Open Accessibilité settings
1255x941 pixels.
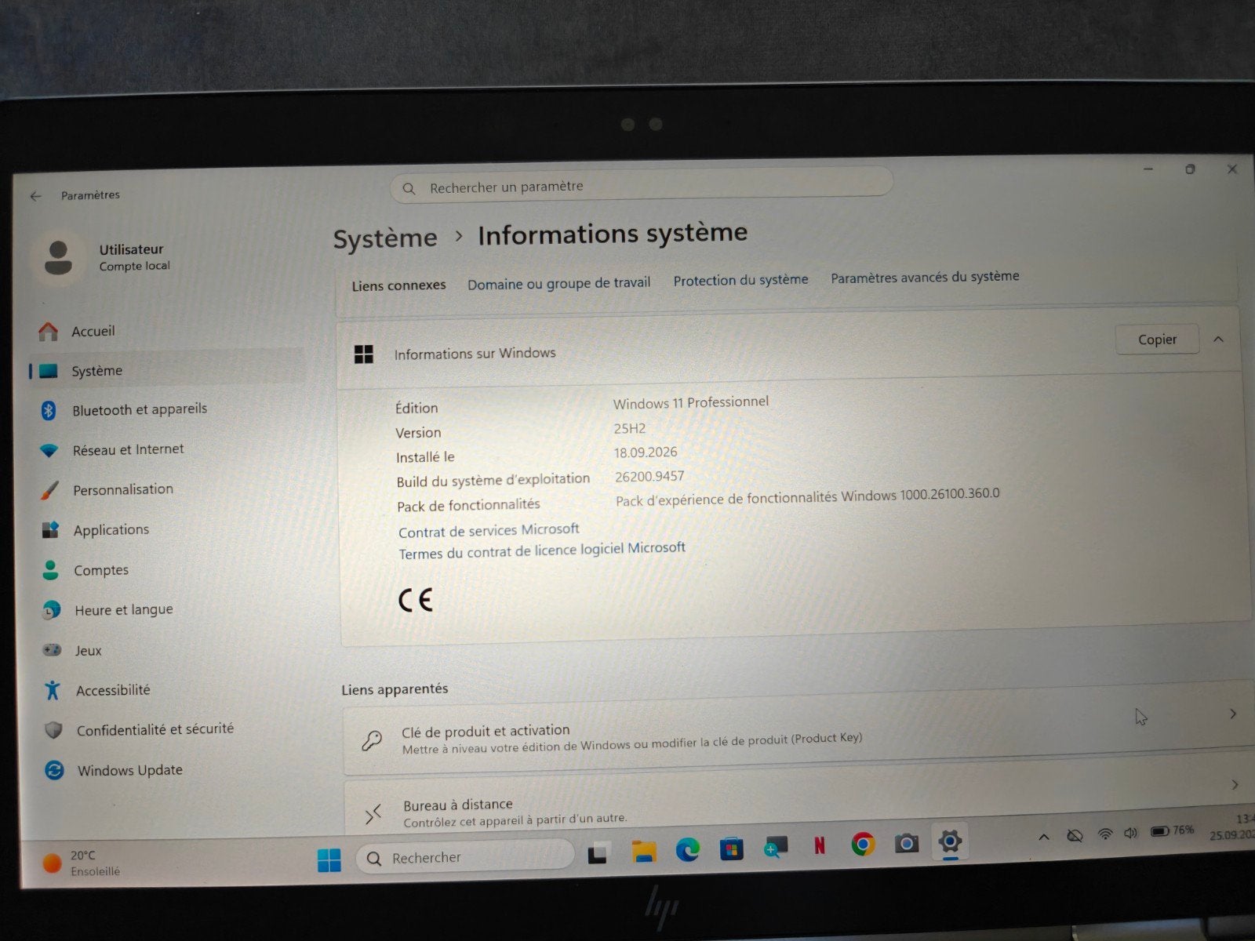[x=112, y=690]
